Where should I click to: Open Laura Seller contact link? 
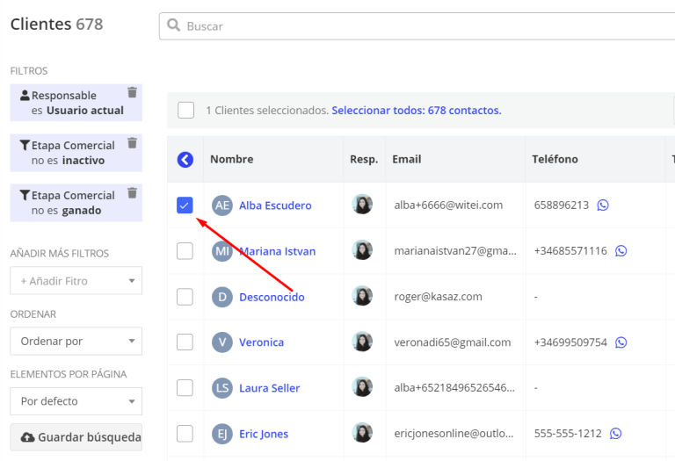click(269, 388)
